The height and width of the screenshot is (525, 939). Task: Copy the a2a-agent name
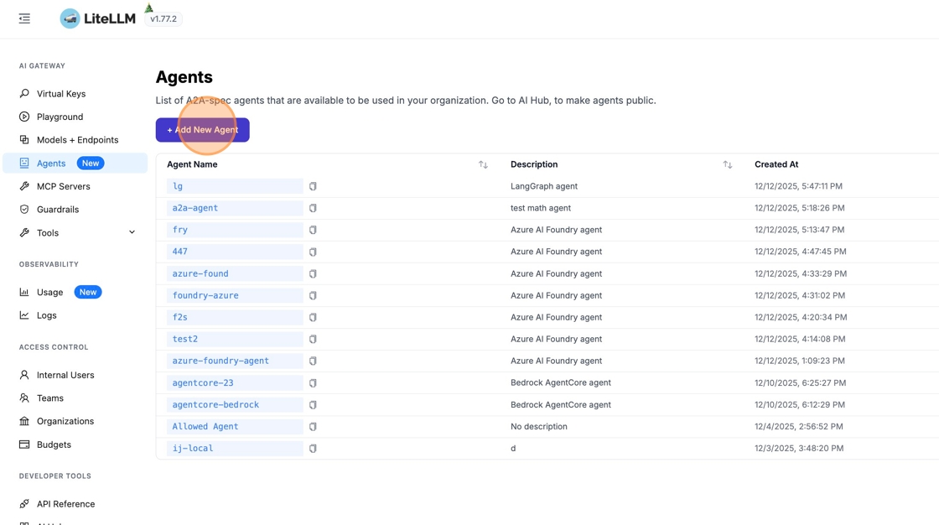click(313, 208)
